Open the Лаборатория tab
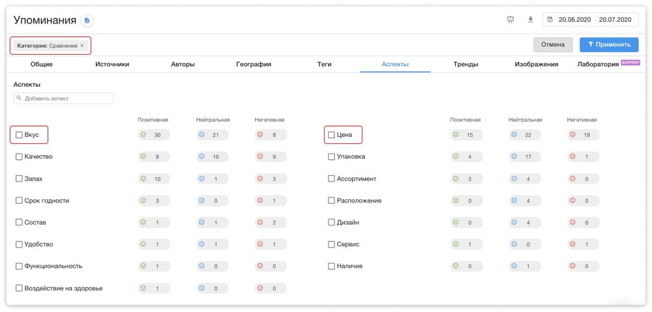Image resolution: width=652 pixels, height=312 pixels. (599, 64)
